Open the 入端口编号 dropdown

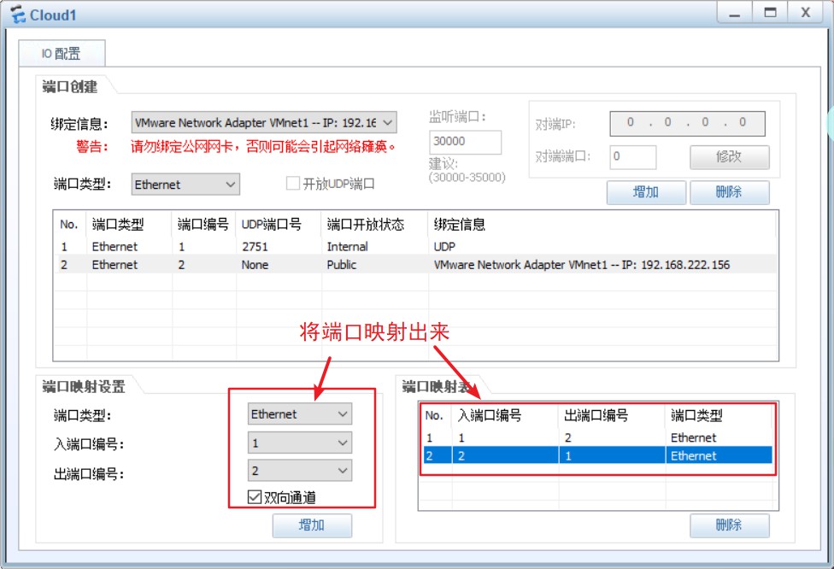(x=299, y=443)
